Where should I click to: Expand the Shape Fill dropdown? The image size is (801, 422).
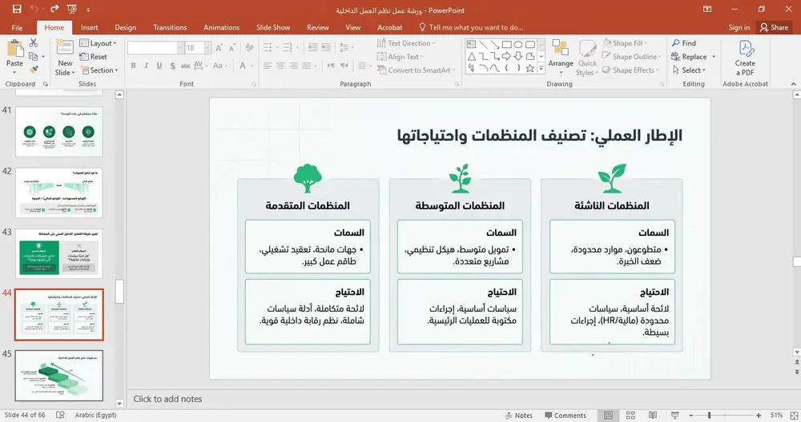[624, 43]
